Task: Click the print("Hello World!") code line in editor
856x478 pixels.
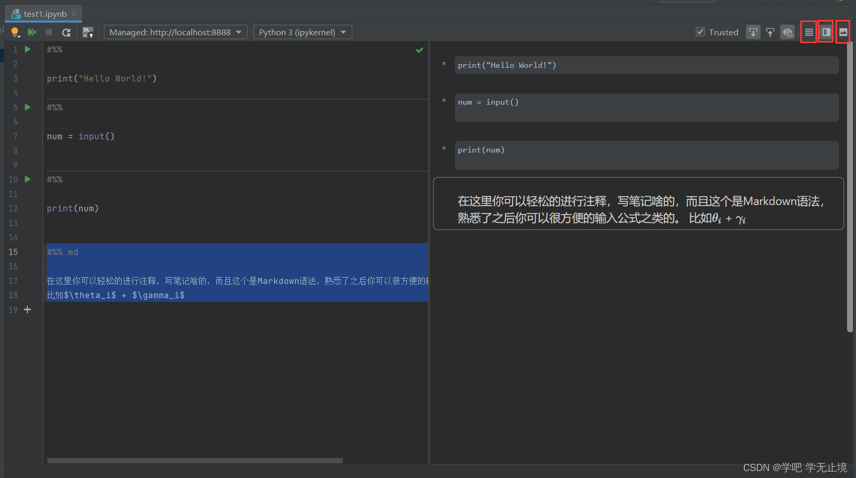Action: (102, 78)
